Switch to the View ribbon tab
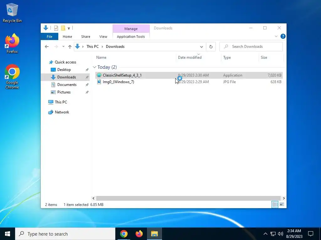The image size is (321, 240). (x=103, y=37)
